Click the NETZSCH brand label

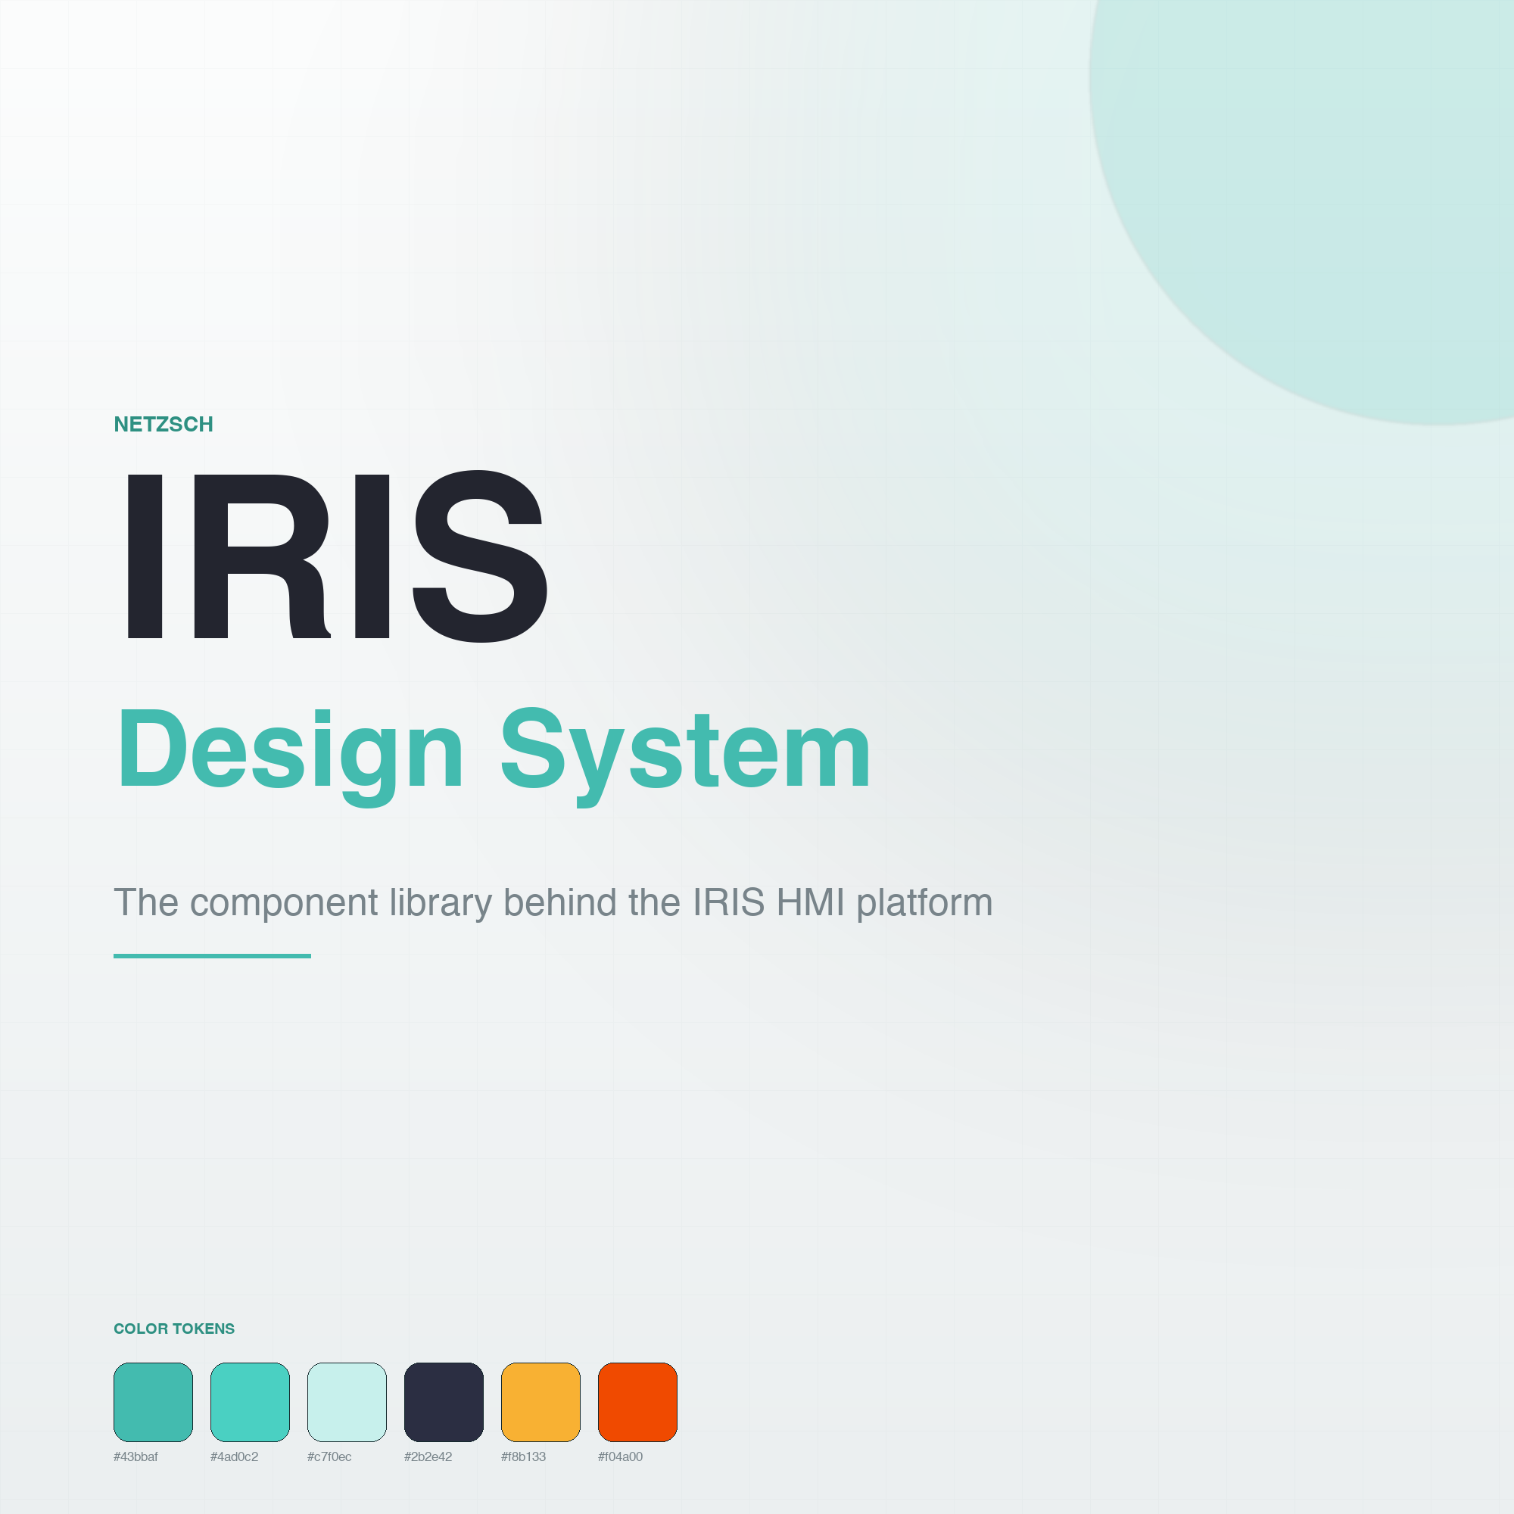(163, 424)
